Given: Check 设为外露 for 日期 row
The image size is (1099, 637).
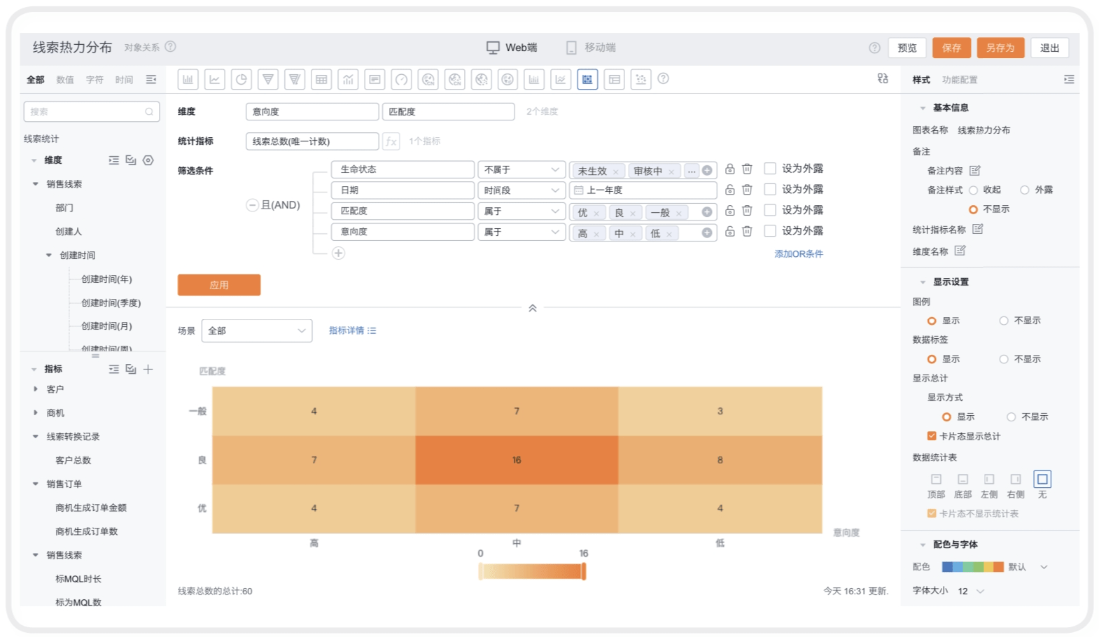Looking at the screenshot, I should (x=770, y=189).
